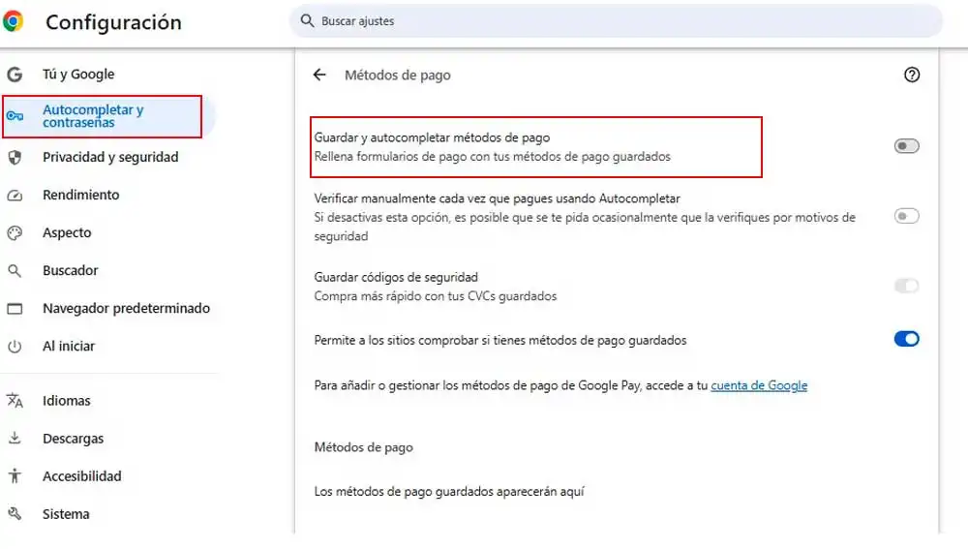This screenshot has width=968, height=549.
Task: Focus the Buscar ajustes search field
Action: pos(616,21)
